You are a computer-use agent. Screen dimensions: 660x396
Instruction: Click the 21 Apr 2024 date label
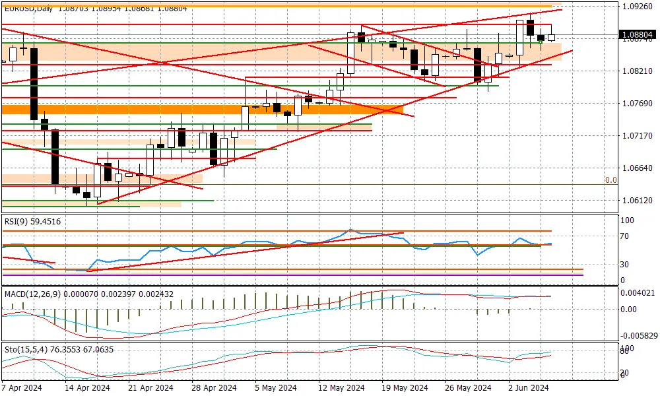[x=150, y=387]
